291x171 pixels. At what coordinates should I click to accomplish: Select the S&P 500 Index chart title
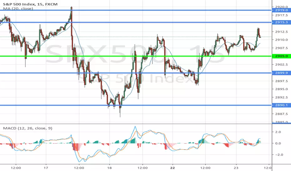tap(30, 4)
